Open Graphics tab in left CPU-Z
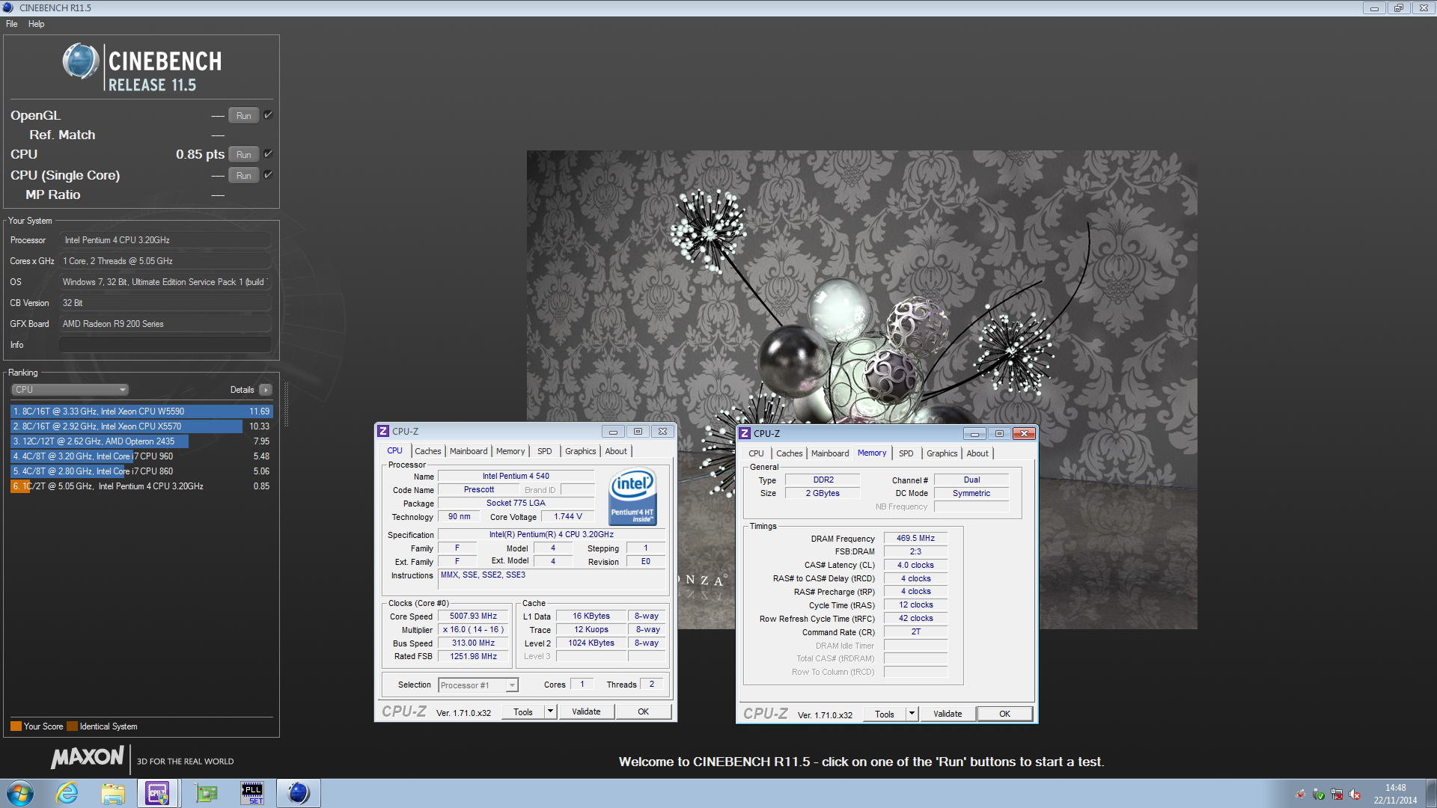The width and height of the screenshot is (1437, 808). click(x=581, y=451)
